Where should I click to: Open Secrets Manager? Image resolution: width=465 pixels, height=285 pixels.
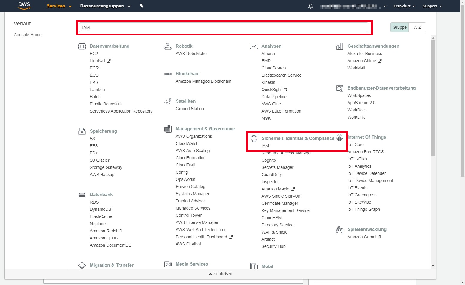coord(277,167)
